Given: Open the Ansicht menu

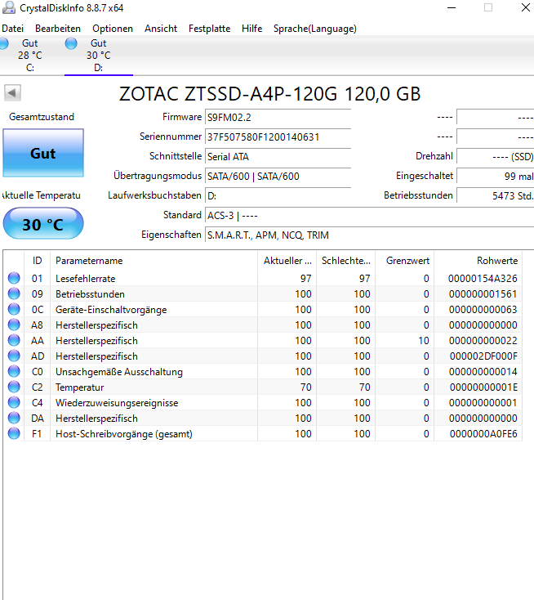Looking at the screenshot, I should [161, 29].
